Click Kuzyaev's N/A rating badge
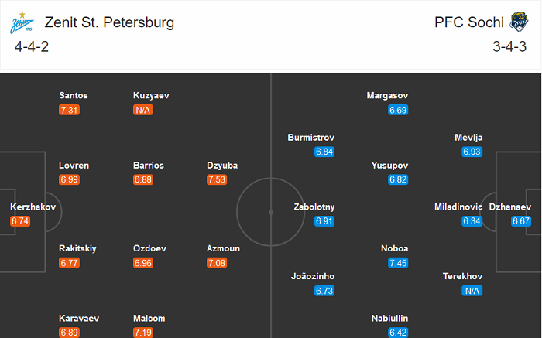542x338 pixels. 143,110
